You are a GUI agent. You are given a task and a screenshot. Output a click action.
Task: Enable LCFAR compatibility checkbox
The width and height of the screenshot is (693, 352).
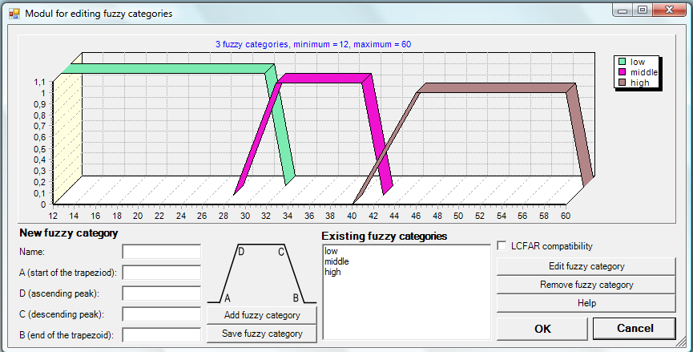click(x=502, y=246)
